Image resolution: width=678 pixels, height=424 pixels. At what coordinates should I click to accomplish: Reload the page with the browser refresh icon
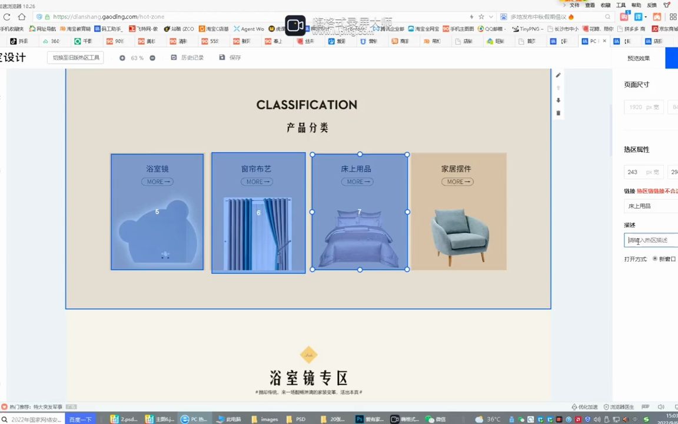pos(7,16)
